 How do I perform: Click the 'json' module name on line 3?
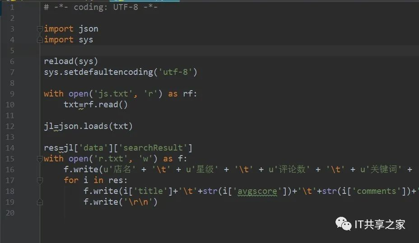pyautogui.click(x=88, y=29)
